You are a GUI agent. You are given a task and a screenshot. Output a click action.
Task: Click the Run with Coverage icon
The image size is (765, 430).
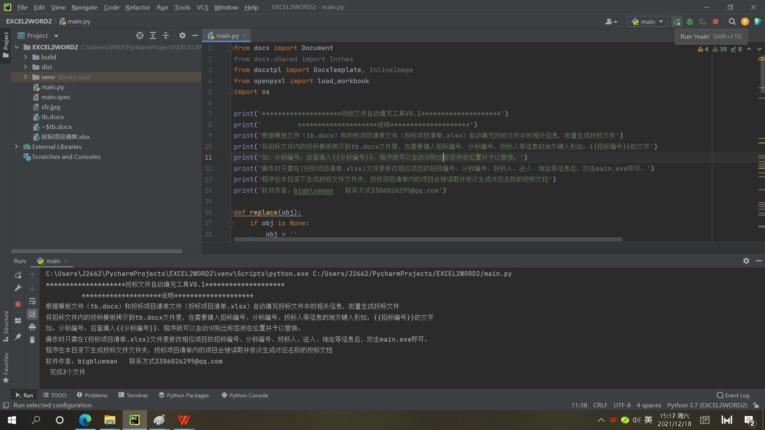click(x=703, y=22)
